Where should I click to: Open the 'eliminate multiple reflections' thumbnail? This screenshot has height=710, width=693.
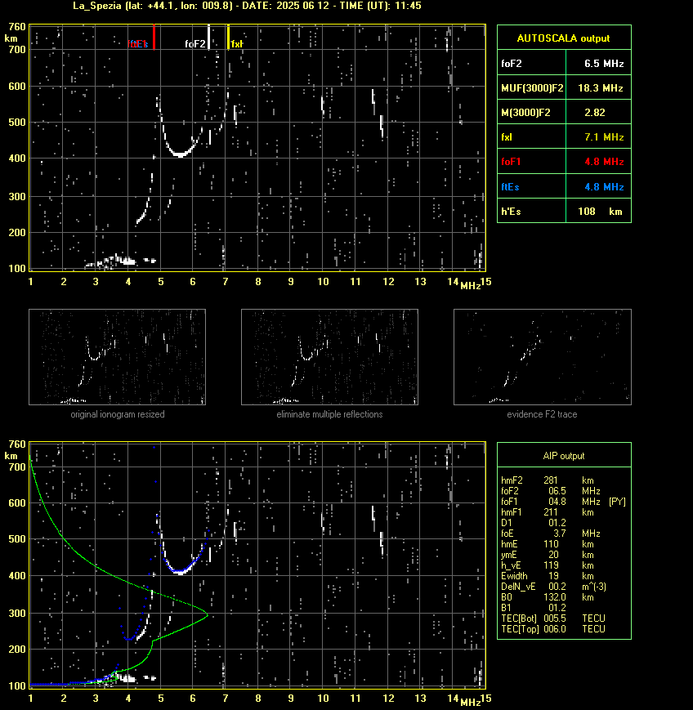click(x=329, y=357)
